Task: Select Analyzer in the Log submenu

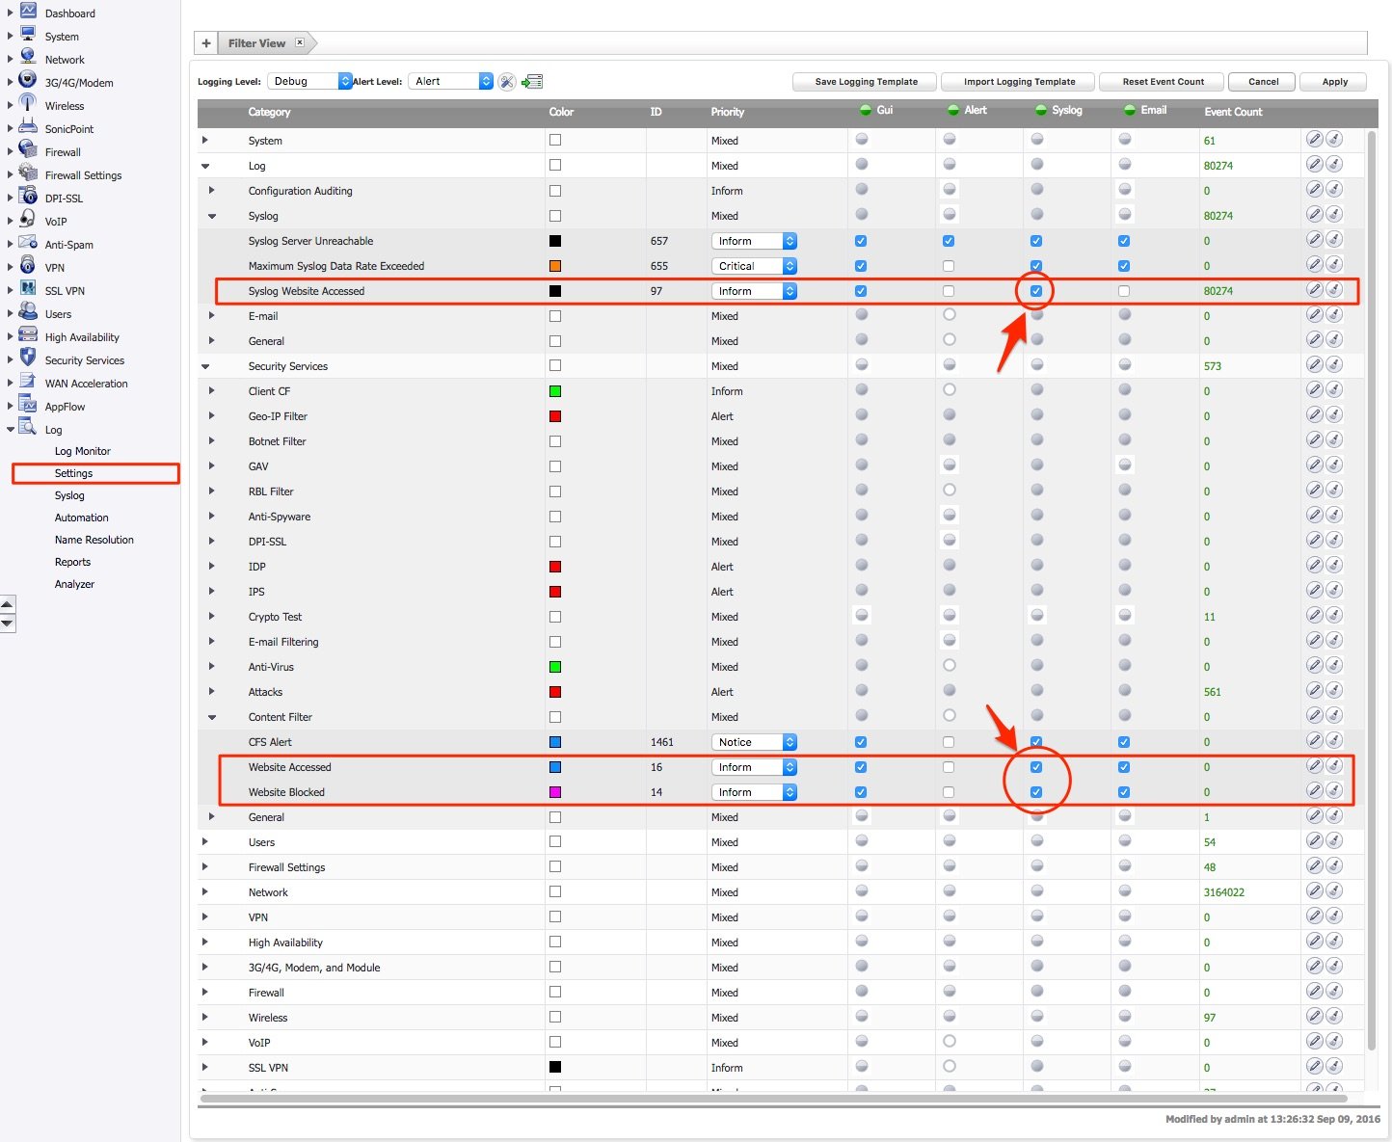Action: coord(74,584)
